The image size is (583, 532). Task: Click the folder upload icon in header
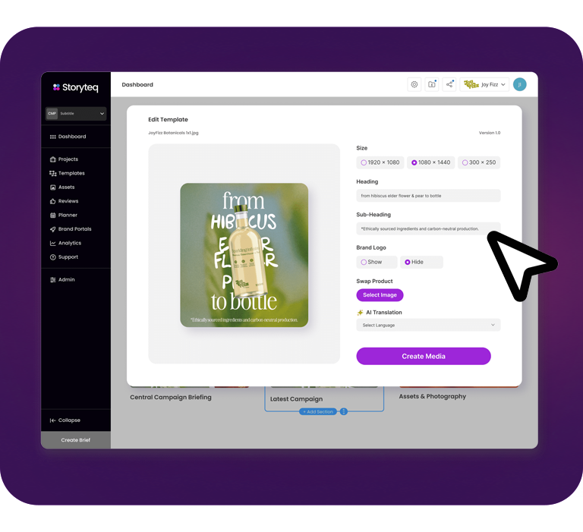coord(432,85)
